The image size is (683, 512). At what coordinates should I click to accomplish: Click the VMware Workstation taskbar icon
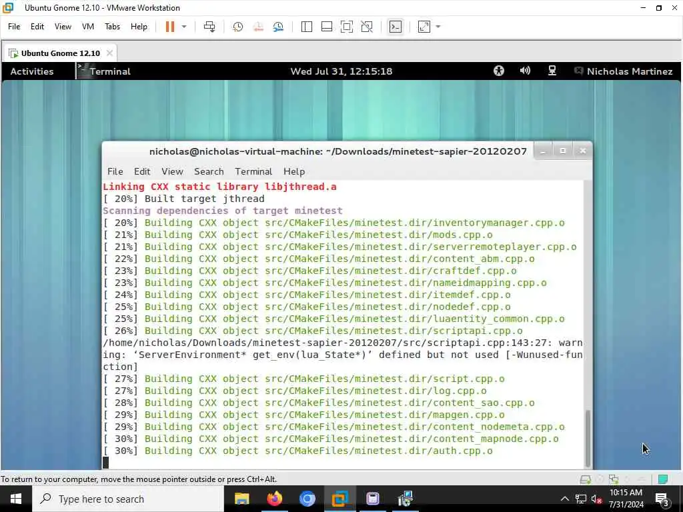coord(339,499)
